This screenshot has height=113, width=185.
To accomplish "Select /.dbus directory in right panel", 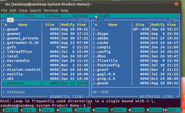I will (x=135, y=56).
